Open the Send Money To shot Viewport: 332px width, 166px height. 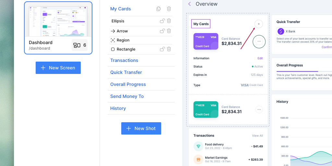click(x=127, y=96)
